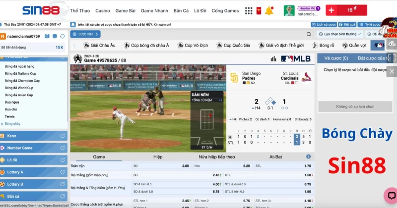Image resolution: width=397 pixels, height=208 pixels.
Task: Switch to the At-Bat tab
Action: (x=276, y=156)
